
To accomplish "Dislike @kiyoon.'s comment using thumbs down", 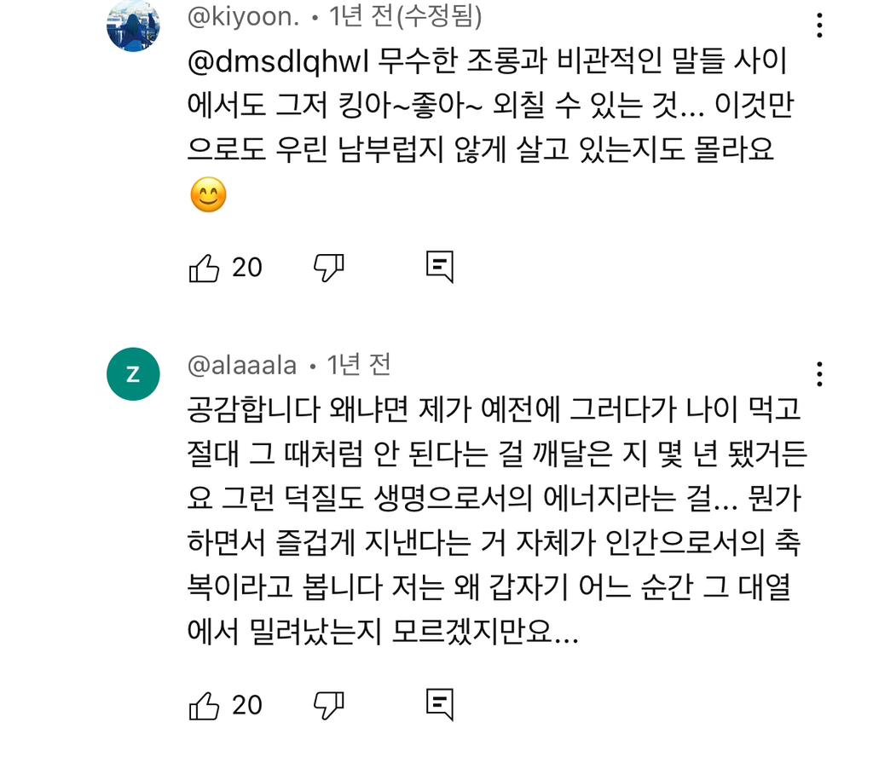I will click(x=328, y=267).
